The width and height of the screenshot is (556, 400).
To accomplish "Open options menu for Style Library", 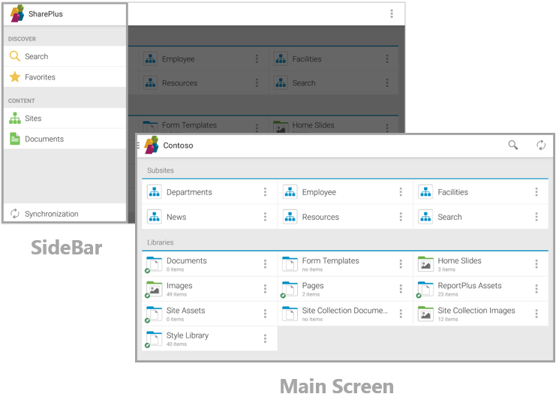I will [x=265, y=338].
